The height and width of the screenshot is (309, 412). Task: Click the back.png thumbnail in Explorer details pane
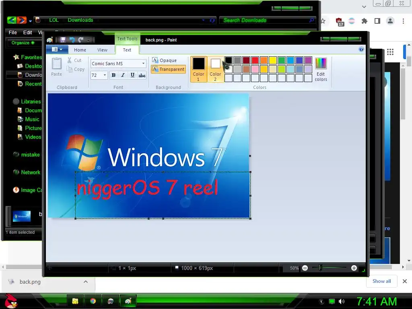point(22,216)
